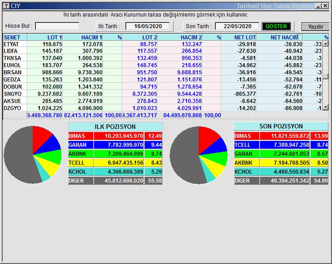The height and width of the screenshot is (264, 332).
Task: Click gray DIGER swatch in SON POZISYON
Action: (x=247, y=181)
